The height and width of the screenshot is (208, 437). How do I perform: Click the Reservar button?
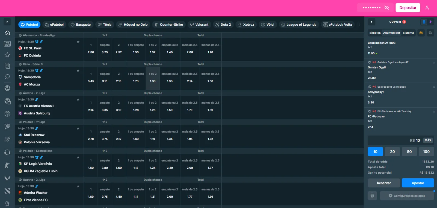pos(384,183)
